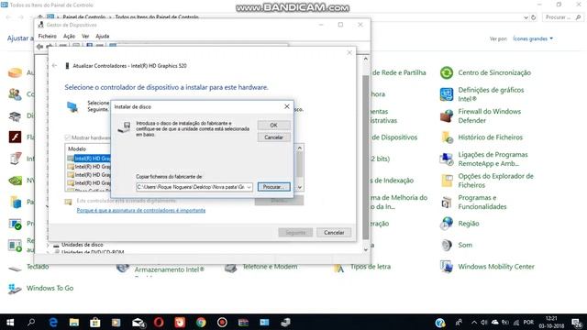The height and width of the screenshot is (330, 587).
Task: Go back with wizard back arrow
Action: (55, 65)
